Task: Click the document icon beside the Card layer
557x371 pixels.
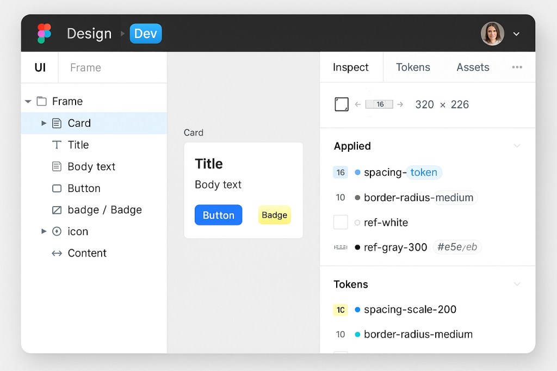Action: click(57, 123)
